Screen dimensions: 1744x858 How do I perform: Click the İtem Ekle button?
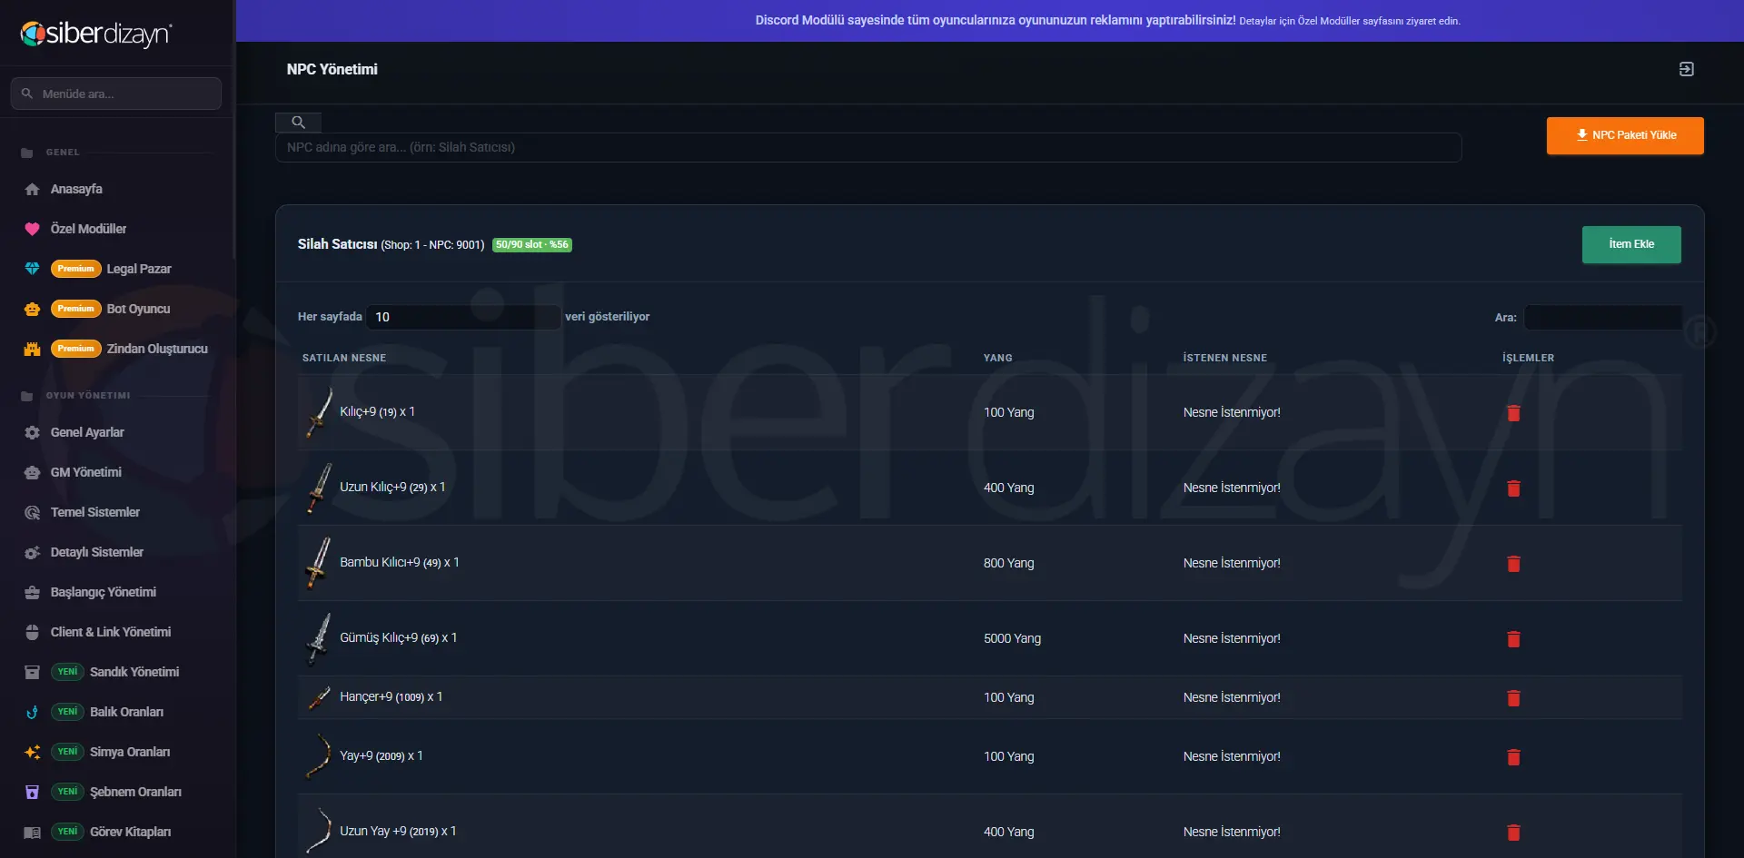point(1631,244)
